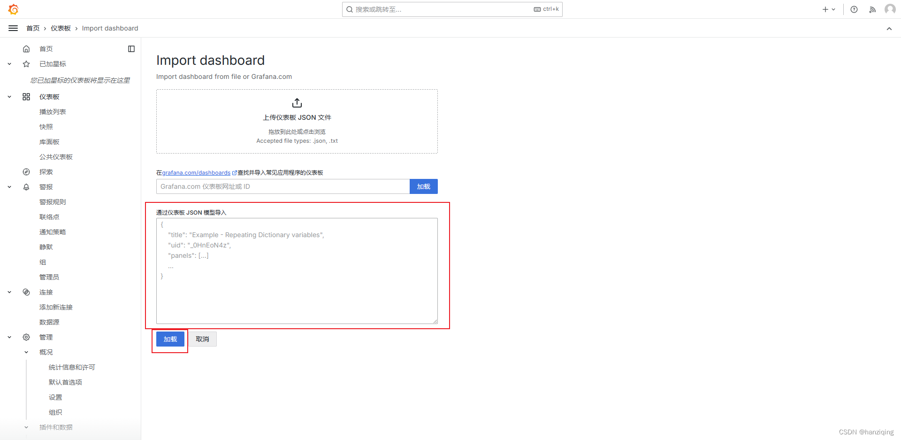
Task: Follow the grafana.com/dashboards link
Action: tap(196, 173)
